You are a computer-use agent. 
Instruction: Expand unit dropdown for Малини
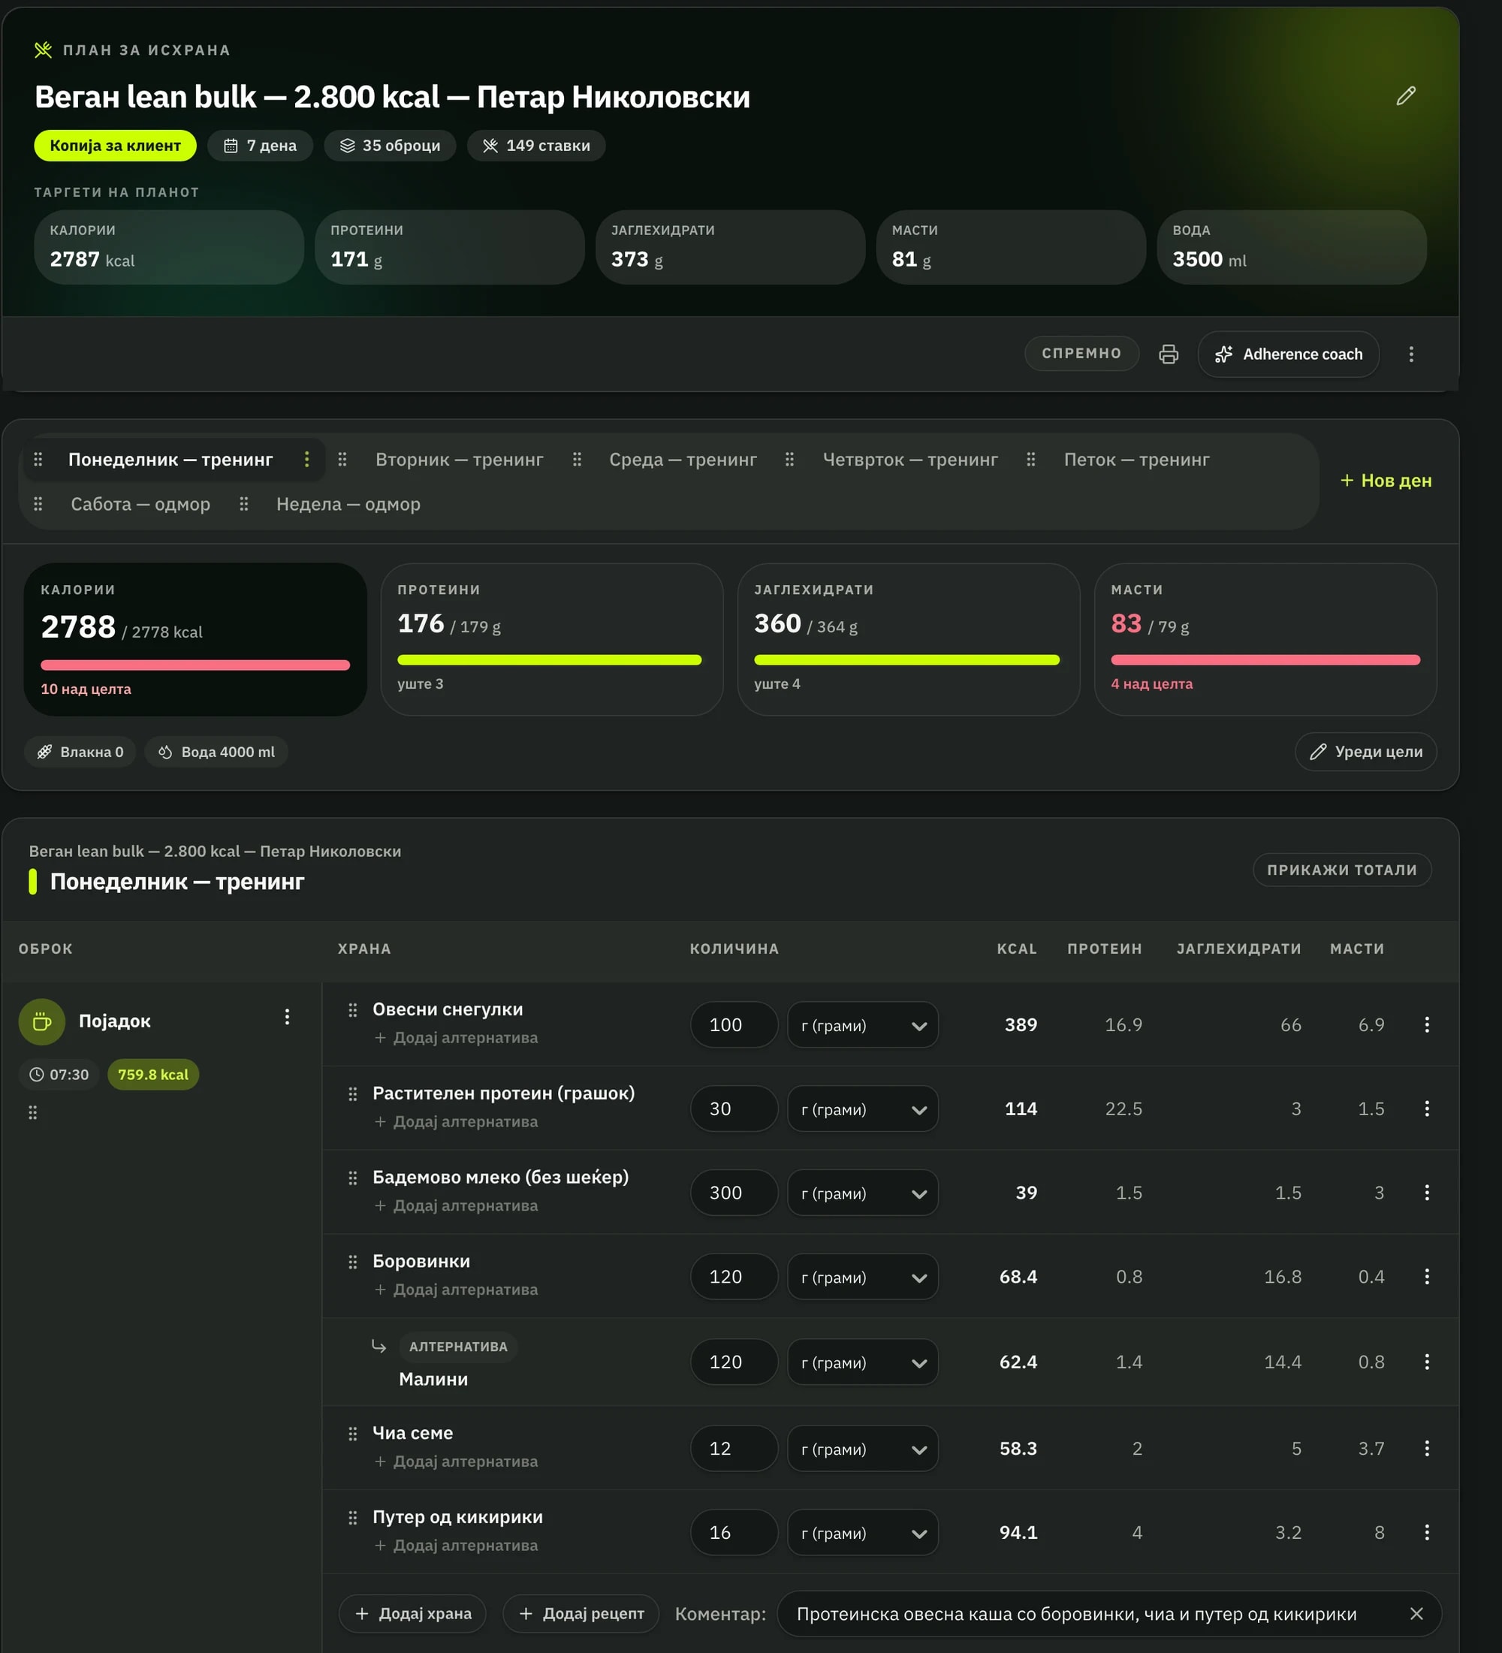coord(862,1362)
